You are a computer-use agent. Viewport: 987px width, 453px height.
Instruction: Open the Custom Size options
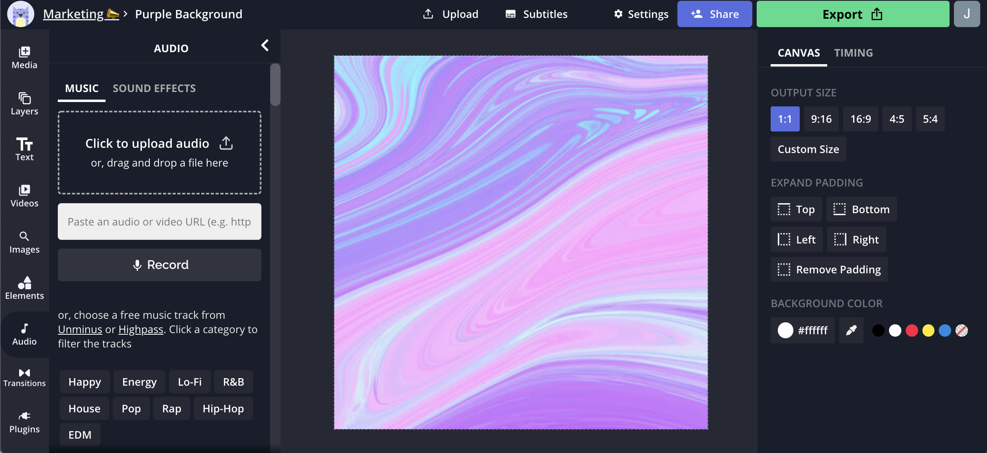click(808, 149)
